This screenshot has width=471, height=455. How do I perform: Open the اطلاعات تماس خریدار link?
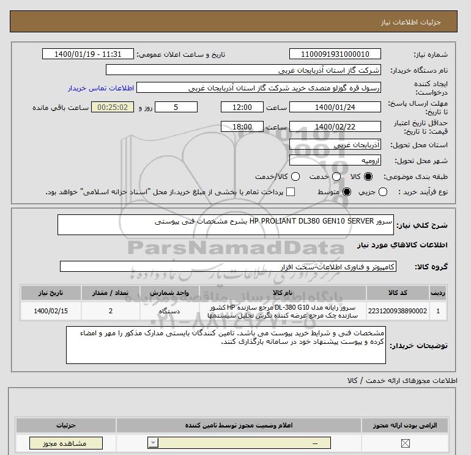(101, 88)
